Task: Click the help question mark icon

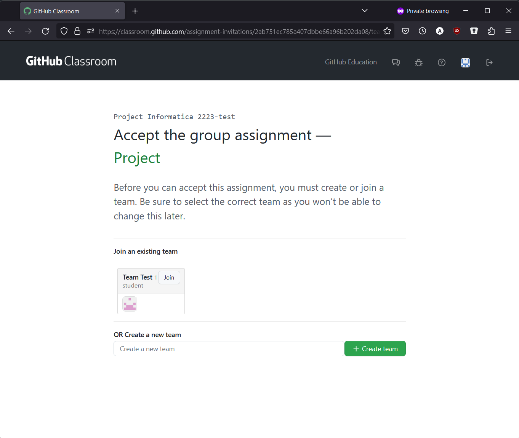Action: click(442, 62)
